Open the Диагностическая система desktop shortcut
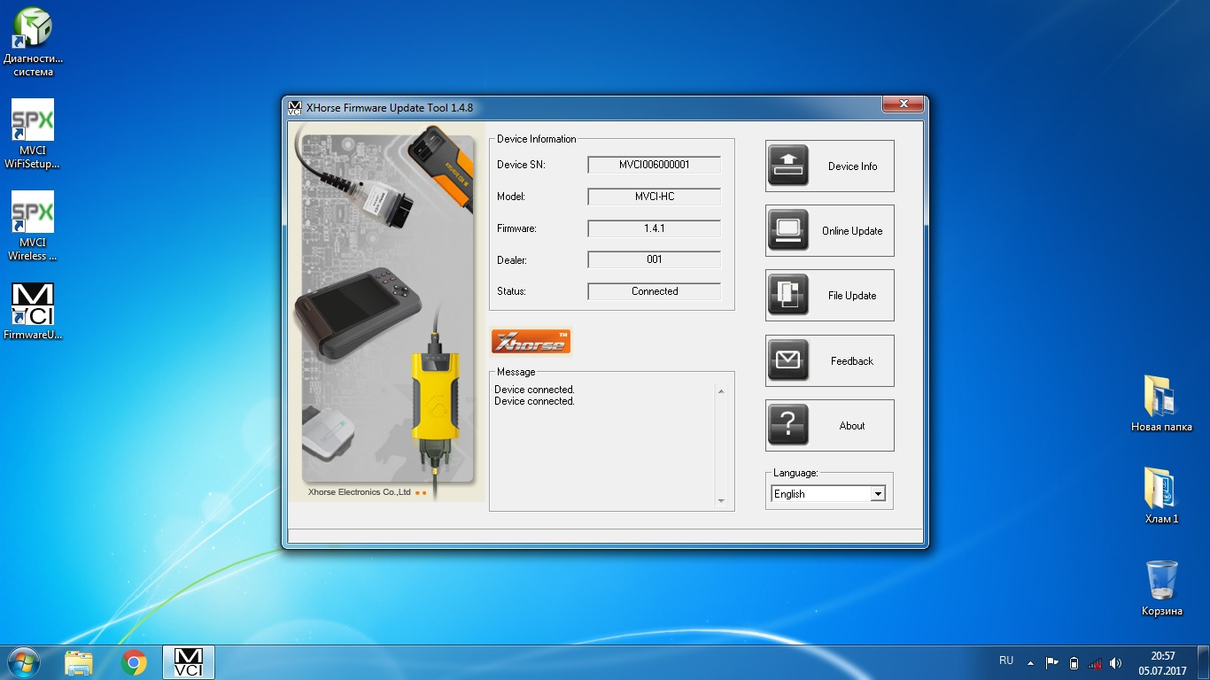Viewport: 1210px width, 680px height. pos(33,41)
